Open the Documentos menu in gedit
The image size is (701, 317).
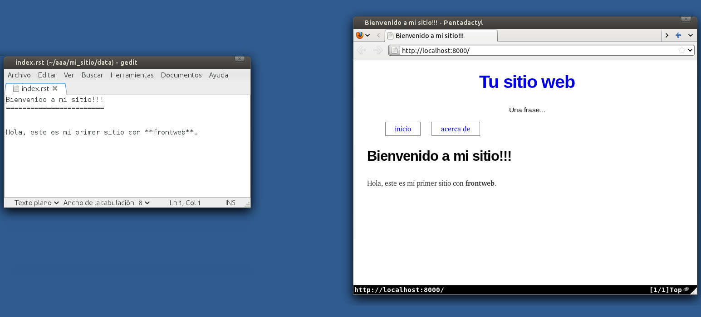[181, 75]
